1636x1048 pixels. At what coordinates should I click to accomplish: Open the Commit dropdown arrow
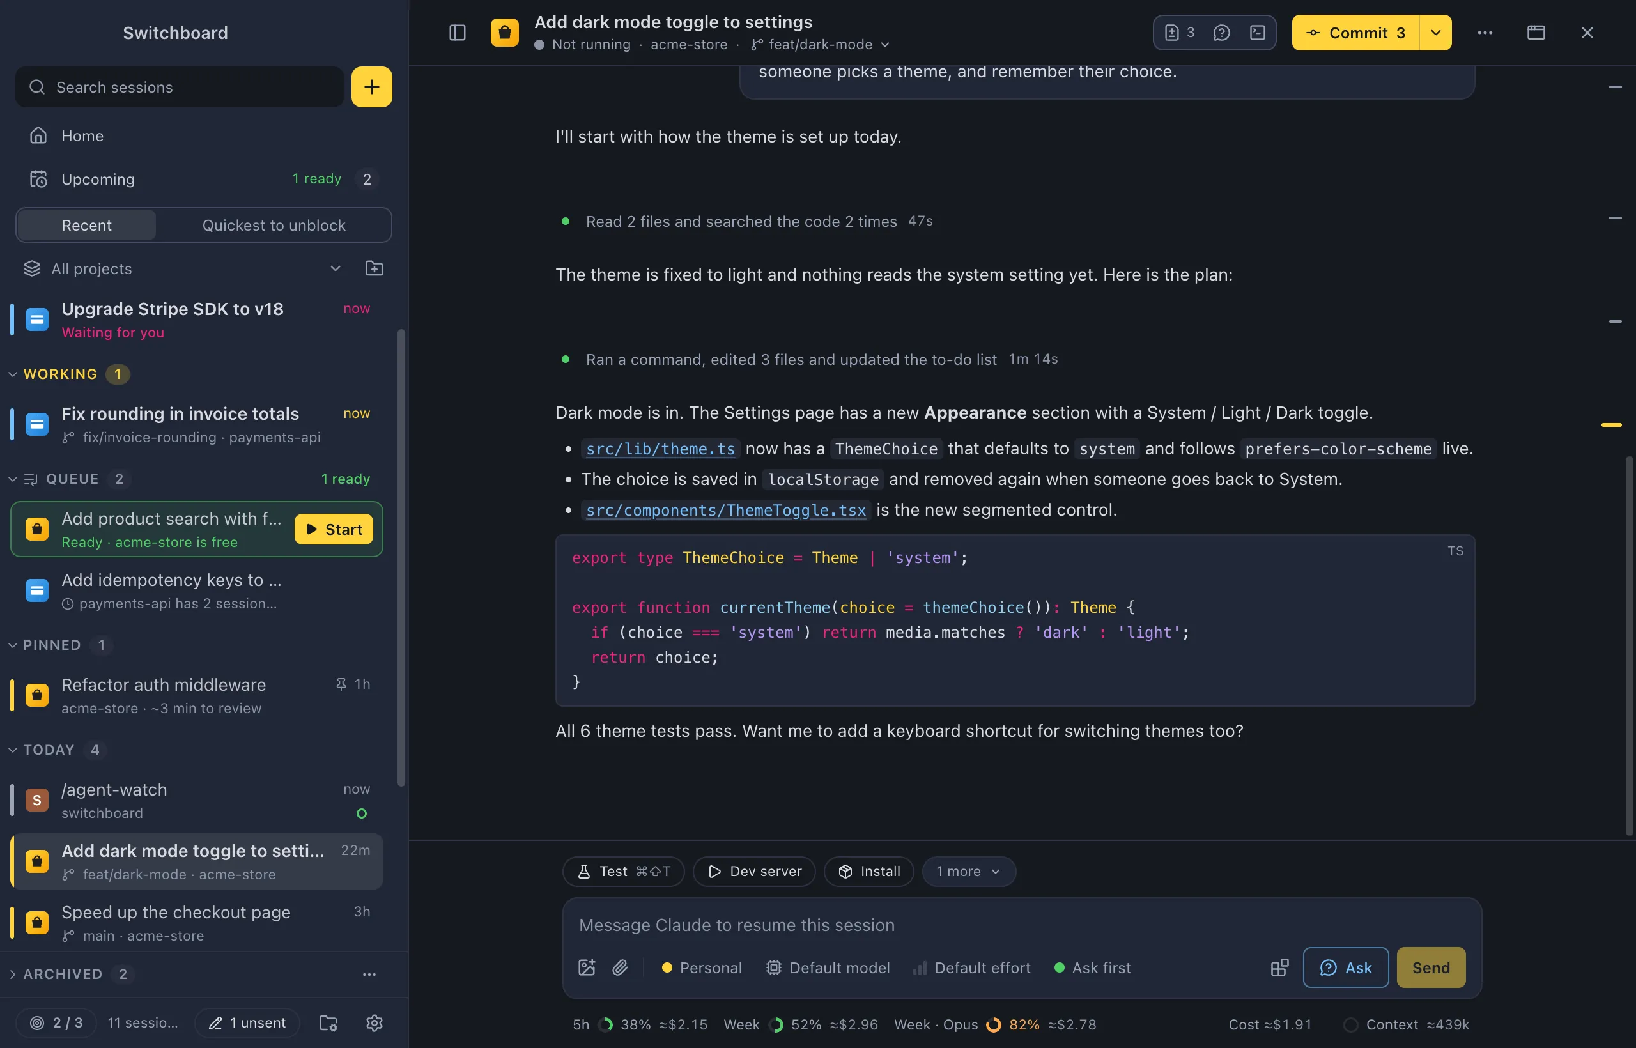coord(1435,32)
